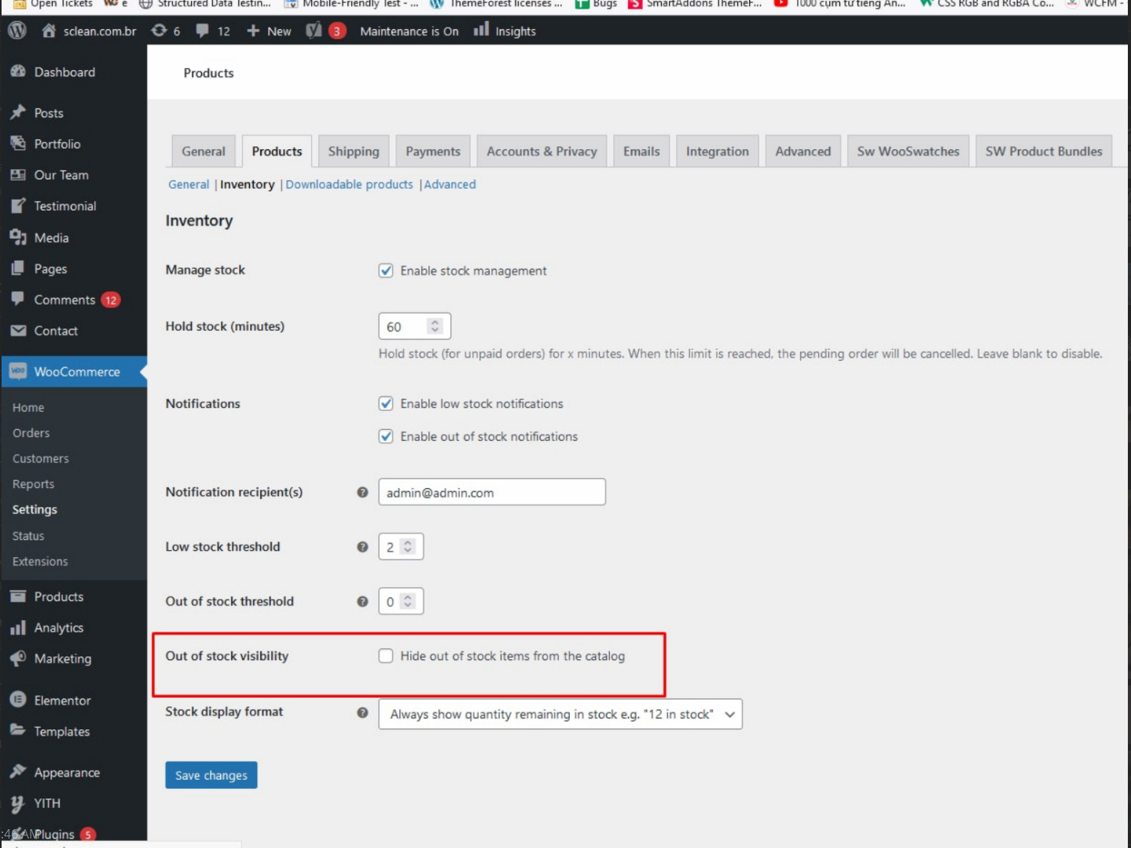Switch to the Shipping tab
This screenshot has height=848, width=1131.
tap(354, 151)
